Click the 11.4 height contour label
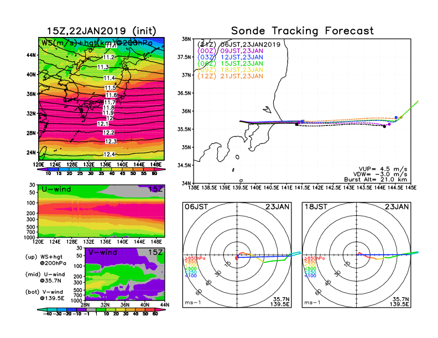 click(109, 78)
